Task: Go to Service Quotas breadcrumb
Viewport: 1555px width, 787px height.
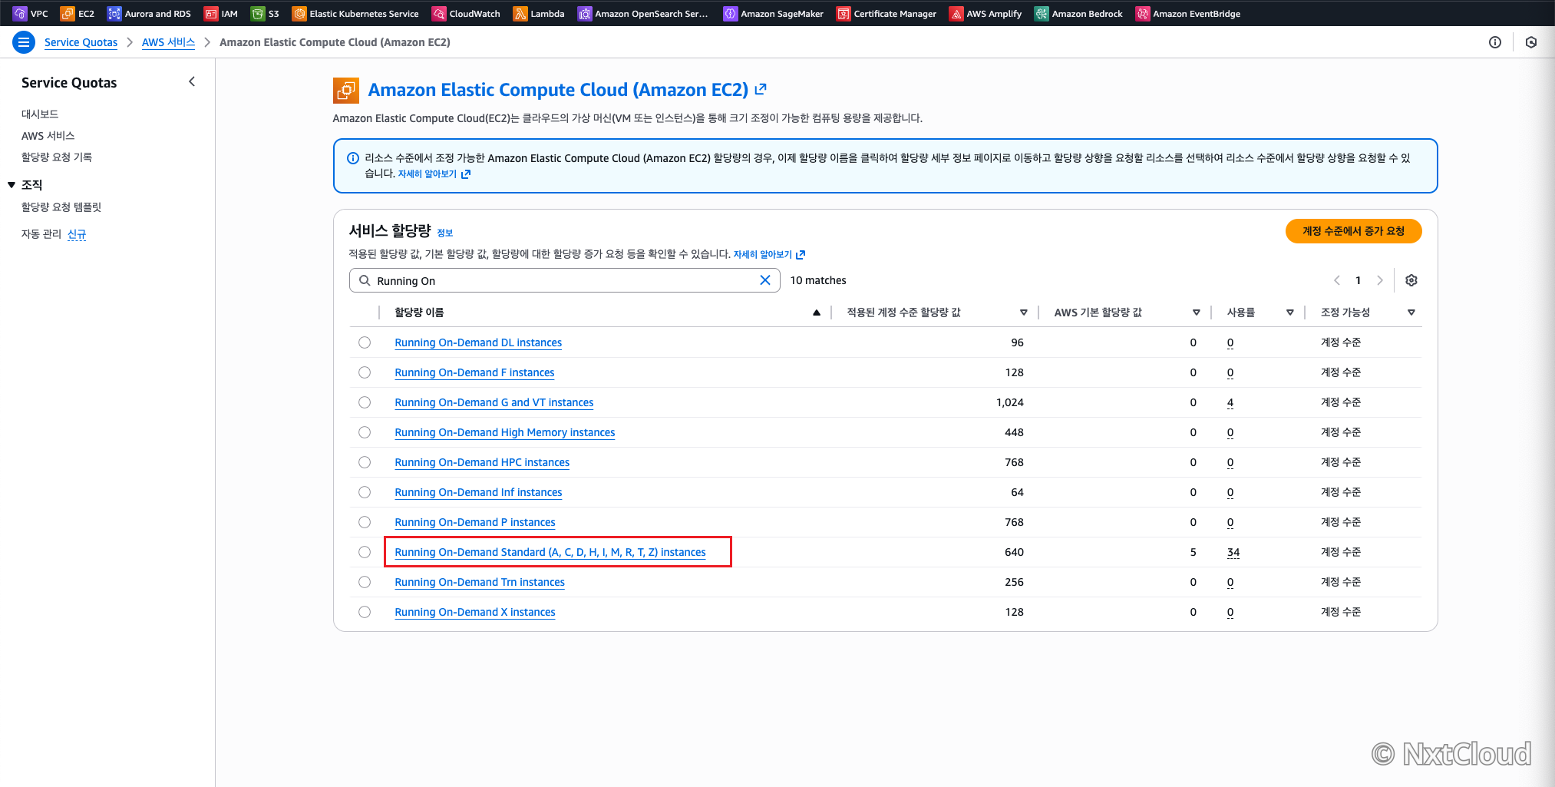Action: click(81, 42)
